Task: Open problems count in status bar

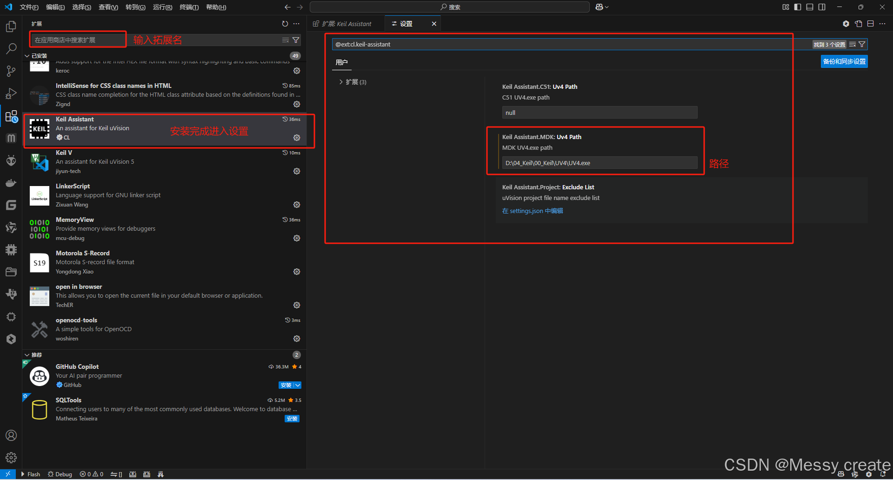Action: [x=92, y=474]
